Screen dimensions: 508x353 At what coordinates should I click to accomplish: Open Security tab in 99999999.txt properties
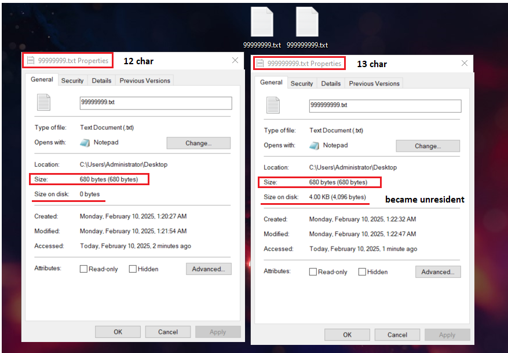(72, 80)
